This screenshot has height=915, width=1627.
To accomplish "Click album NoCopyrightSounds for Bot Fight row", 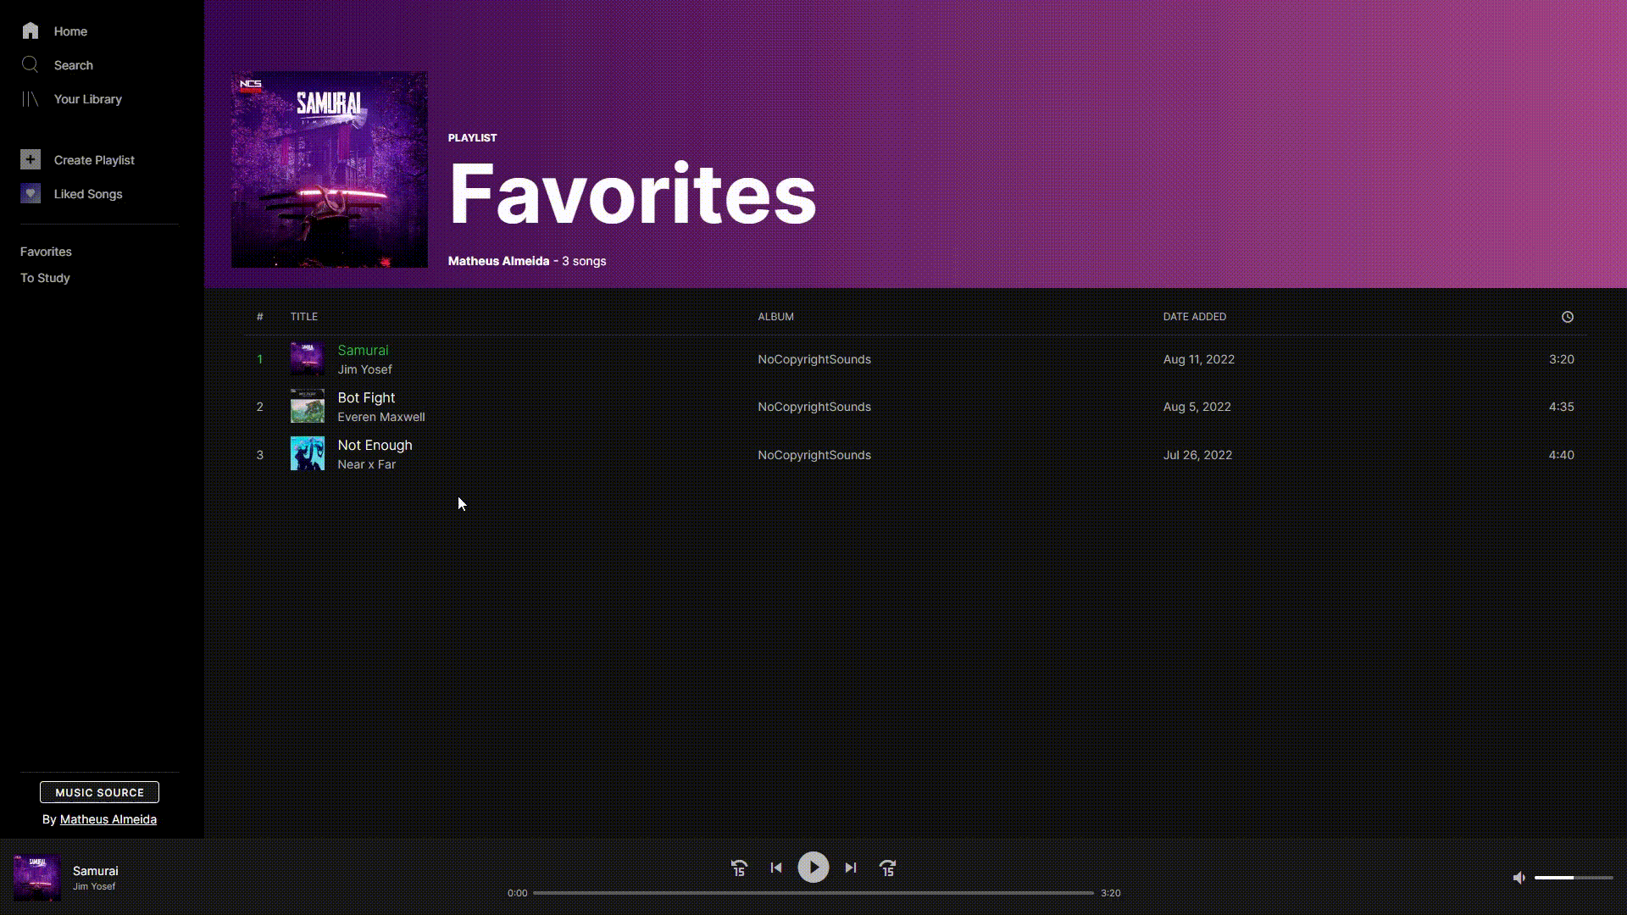I will click(814, 407).
